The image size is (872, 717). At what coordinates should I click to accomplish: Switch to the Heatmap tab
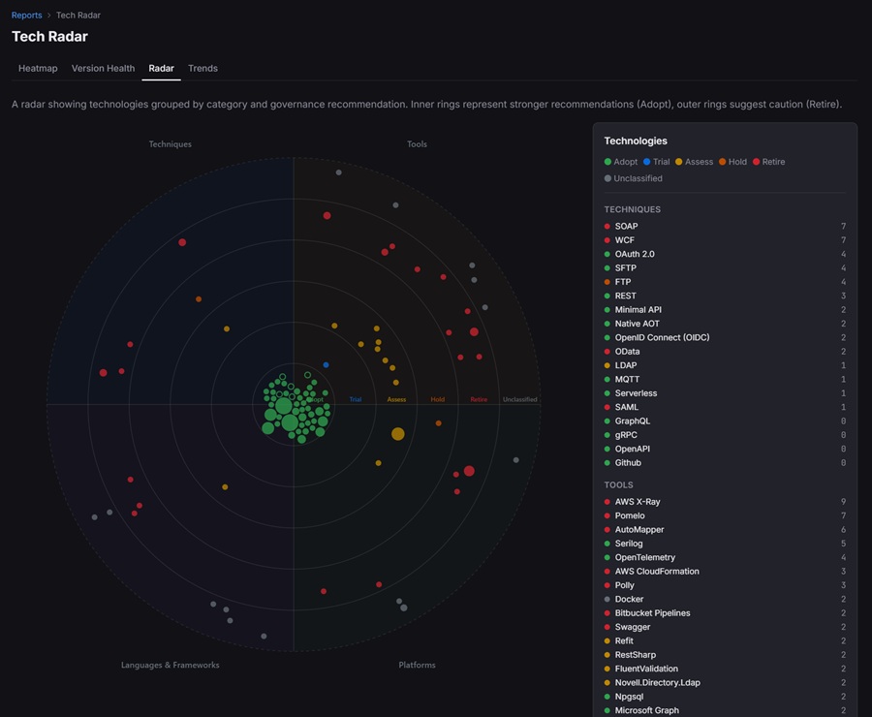38,69
